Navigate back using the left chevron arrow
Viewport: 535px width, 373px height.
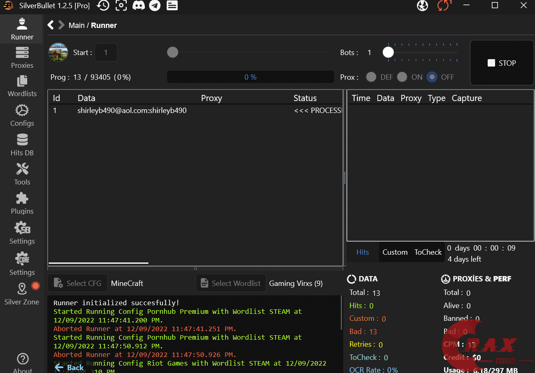coord(51,25)
